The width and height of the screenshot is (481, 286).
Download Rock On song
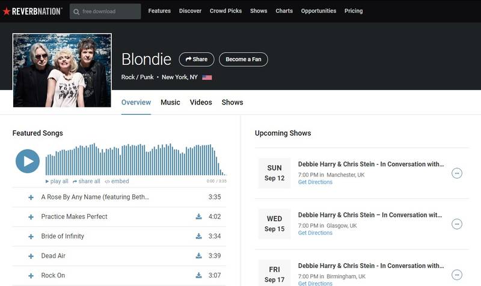click(199, 275)
